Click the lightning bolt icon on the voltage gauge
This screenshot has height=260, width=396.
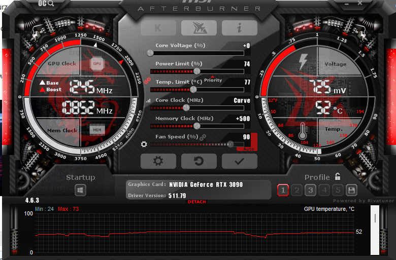pos(303,62)
